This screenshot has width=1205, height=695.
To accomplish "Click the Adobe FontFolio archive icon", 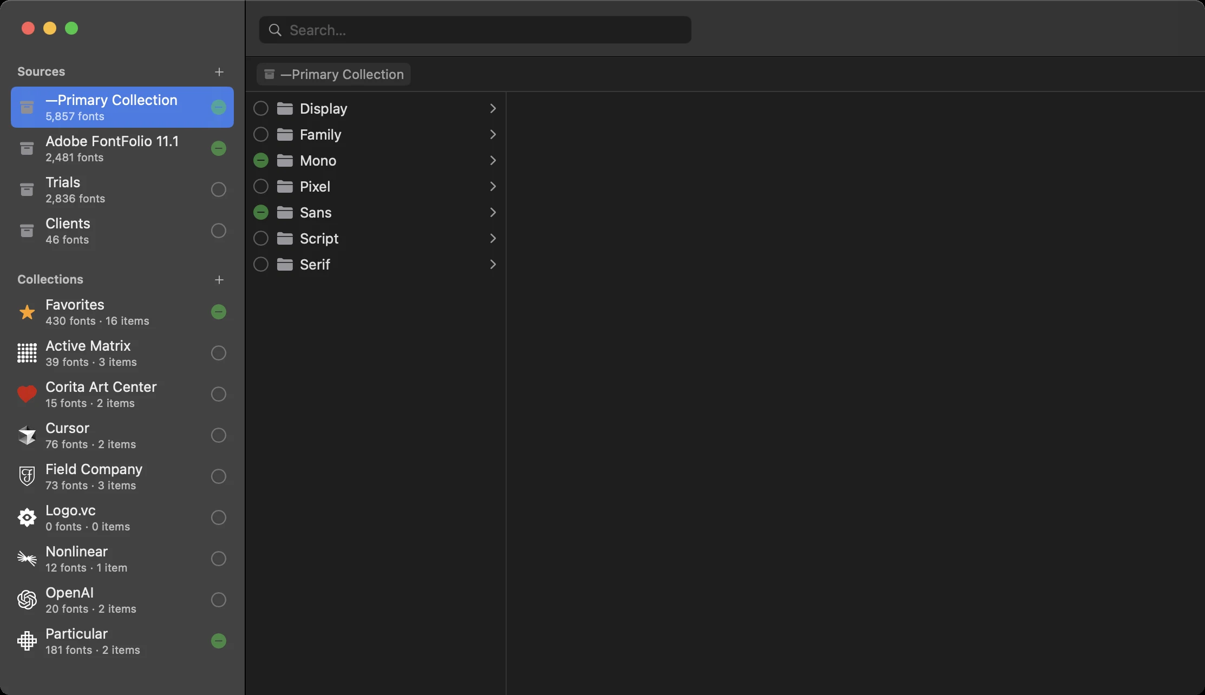I will point(27,148).
